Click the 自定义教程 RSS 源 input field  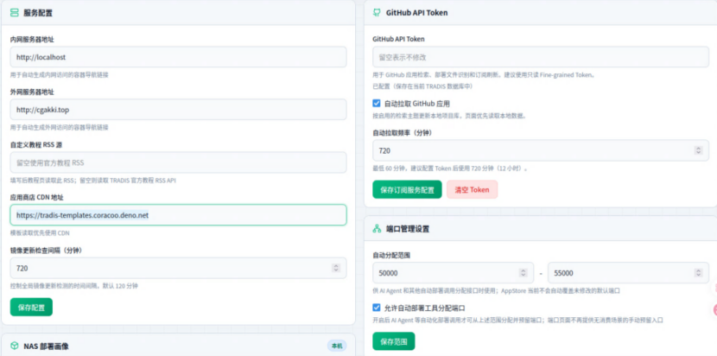tap(178, 162)
